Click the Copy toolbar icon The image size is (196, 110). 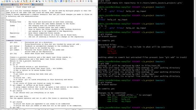[x=24, y=1]
